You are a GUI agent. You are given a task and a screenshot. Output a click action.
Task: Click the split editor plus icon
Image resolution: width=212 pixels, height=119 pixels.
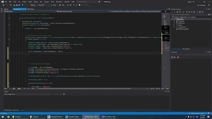pyautogui.click(x=166, y=12)
